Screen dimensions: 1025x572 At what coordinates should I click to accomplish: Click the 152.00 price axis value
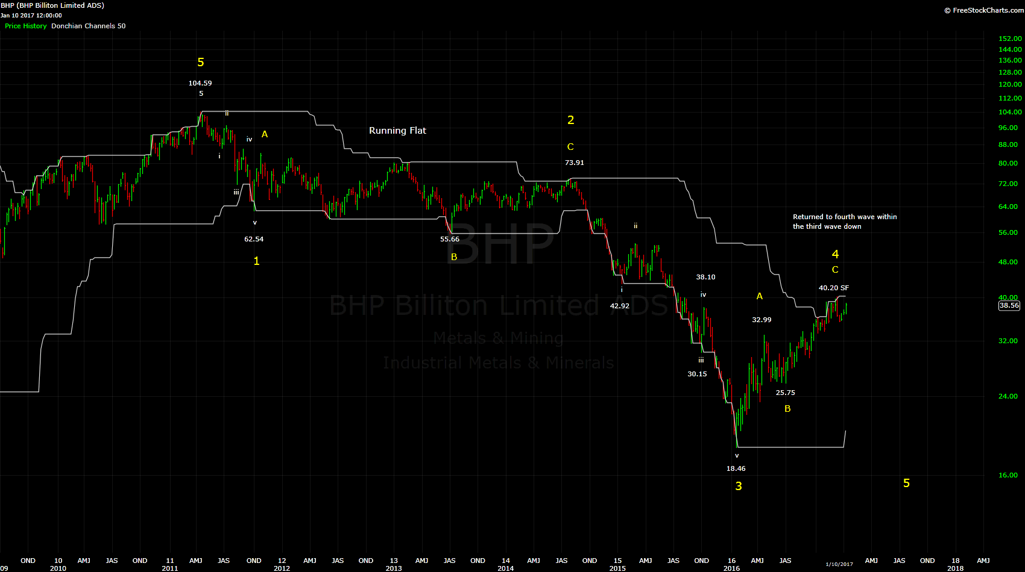[1011, 39]
